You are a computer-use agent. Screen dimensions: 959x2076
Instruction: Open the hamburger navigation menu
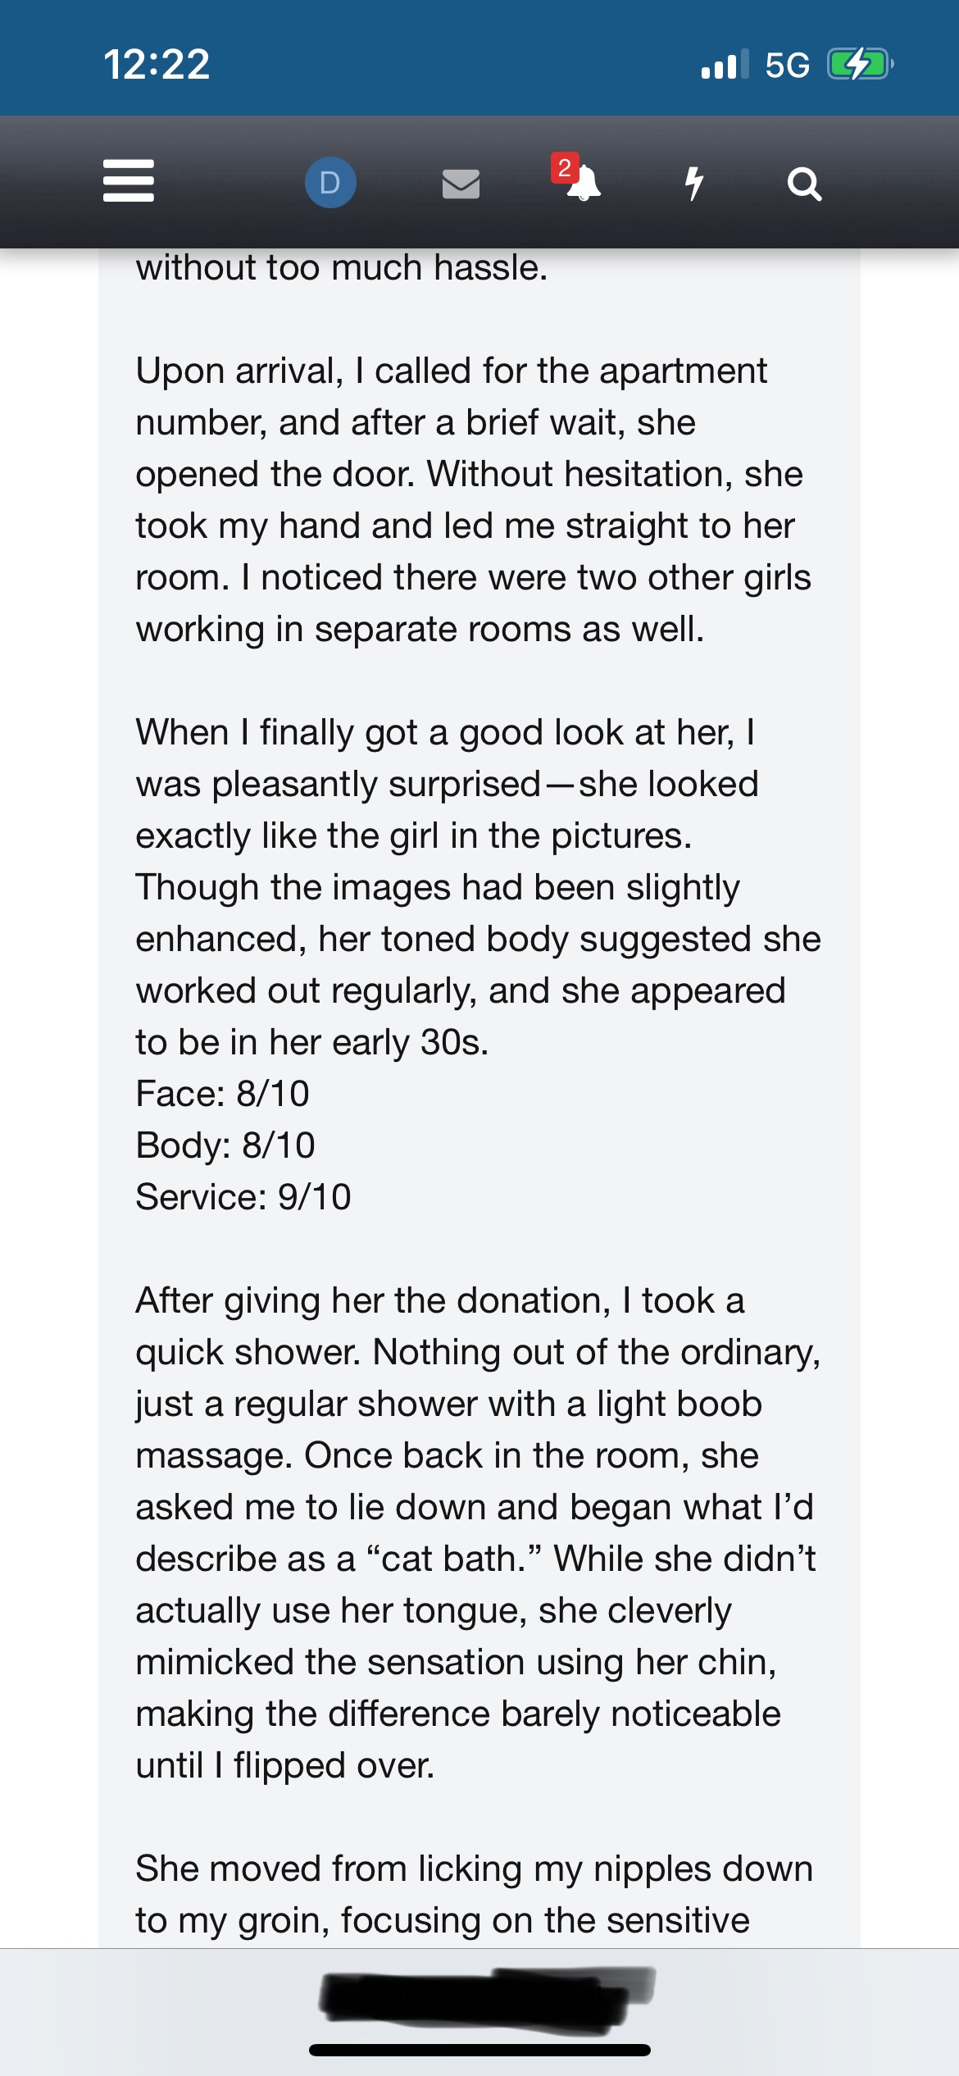coord(129,181)
